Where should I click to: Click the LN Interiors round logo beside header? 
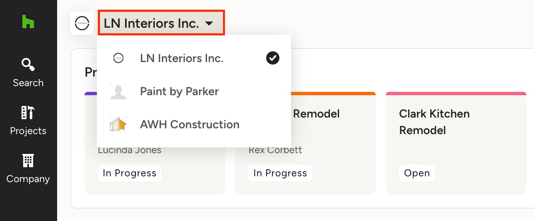pyautogui.click(x=82, y=23)
